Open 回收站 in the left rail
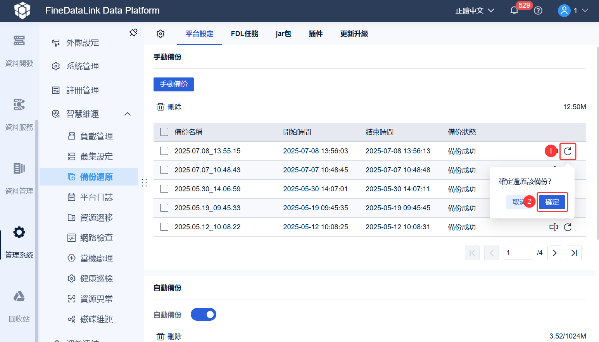Viewport: 599px width, 342px height. (19, 306)
